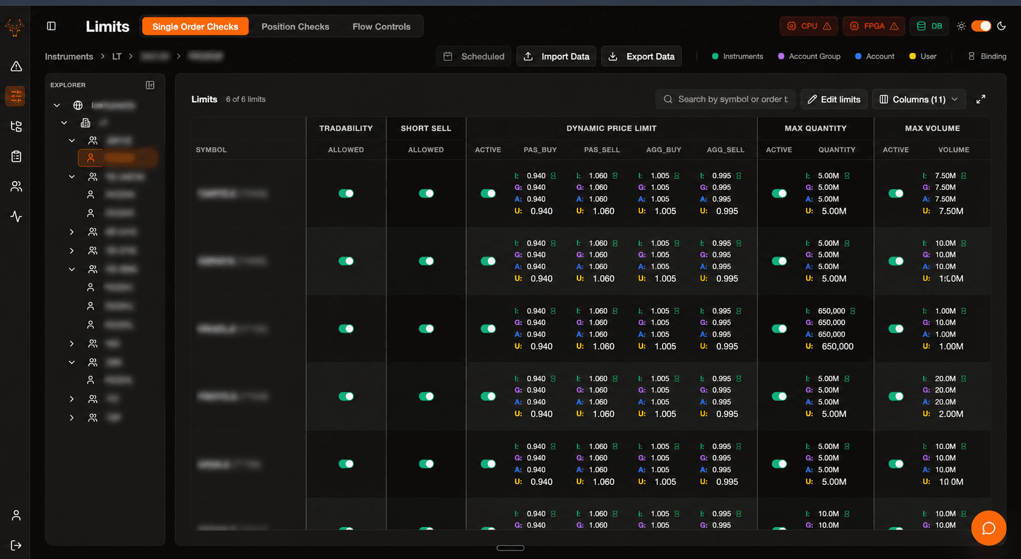This screenshot has height=559, width=1021.
Task: Click the logout icon at sidebar bottom
Action: (16, 545)
